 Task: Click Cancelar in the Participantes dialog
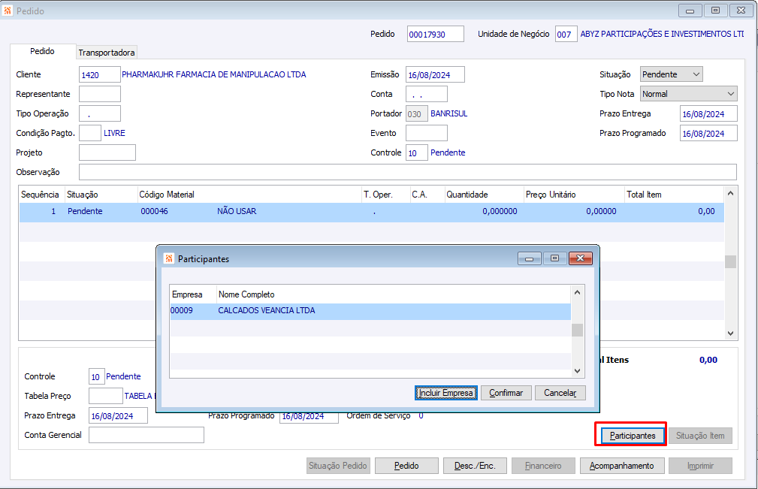560,393
